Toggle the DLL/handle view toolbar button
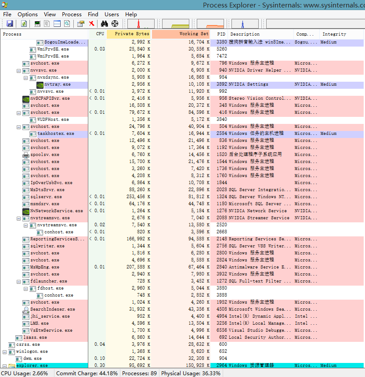Viewport: 365px width, 377px height. pos(67,23)
